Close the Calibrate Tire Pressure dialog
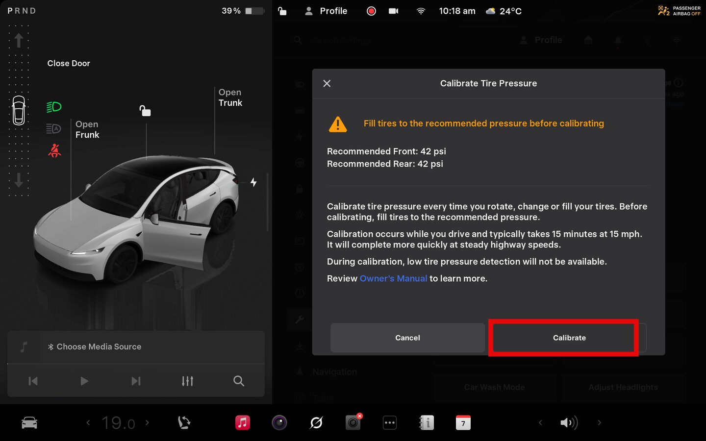 click(x=327, y=84)
